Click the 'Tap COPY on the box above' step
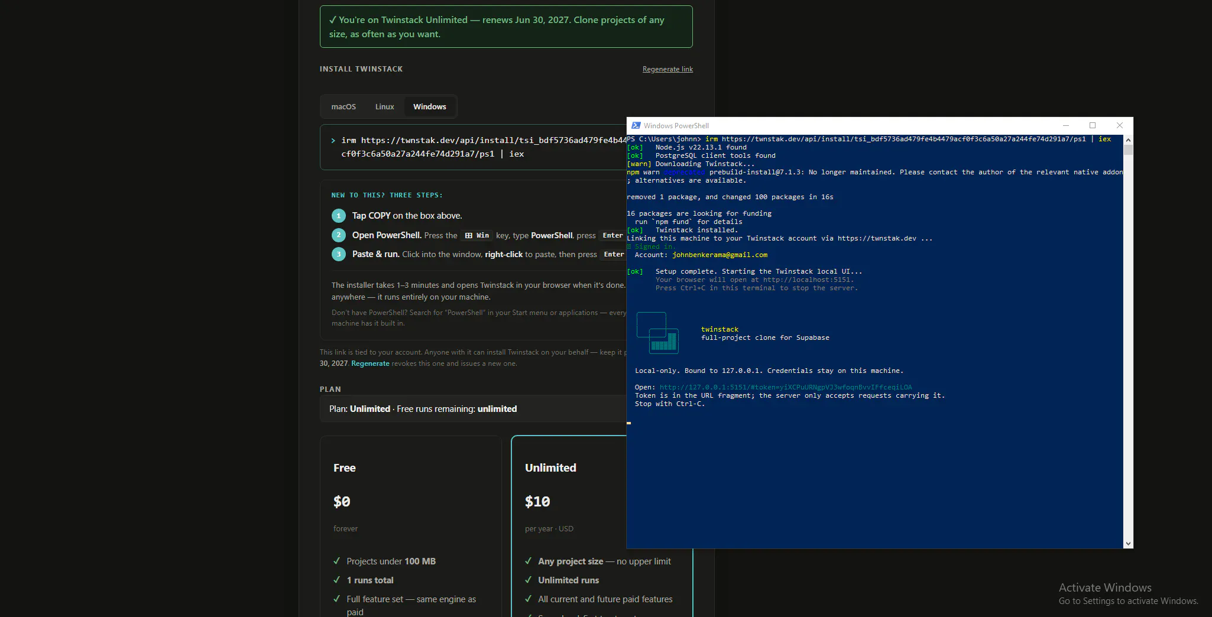This screenshot has height=617, width=1212. tap(407, 216)
